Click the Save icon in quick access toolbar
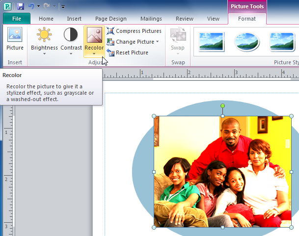 20,6
